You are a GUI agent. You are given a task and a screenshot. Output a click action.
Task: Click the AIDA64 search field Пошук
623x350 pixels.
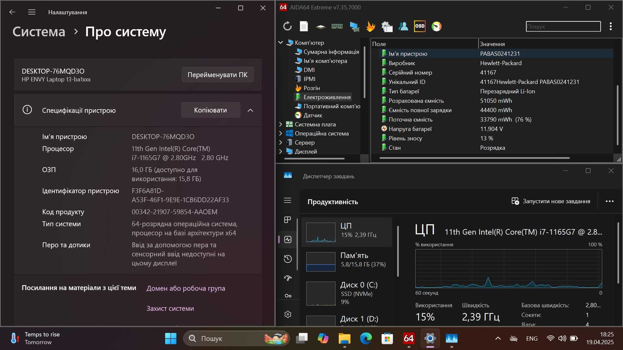point(563,27)
